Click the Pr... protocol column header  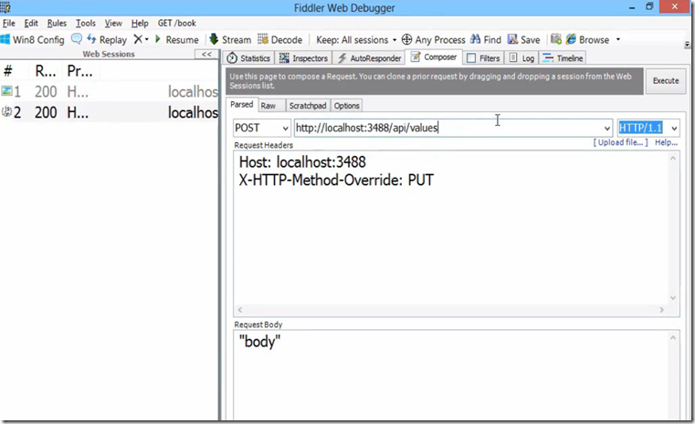pos(79,71)
